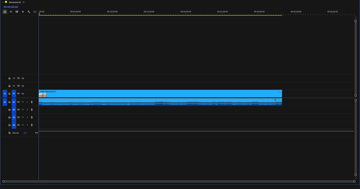Toggle sync lock on track V2

point(18,86)
